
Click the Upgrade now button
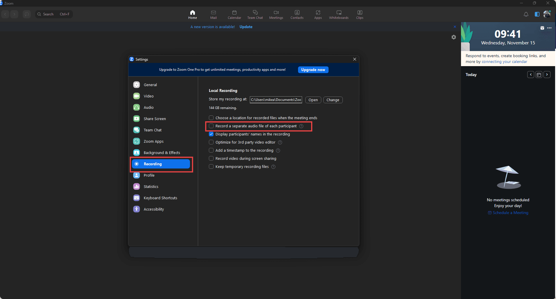tap(313, 70)
